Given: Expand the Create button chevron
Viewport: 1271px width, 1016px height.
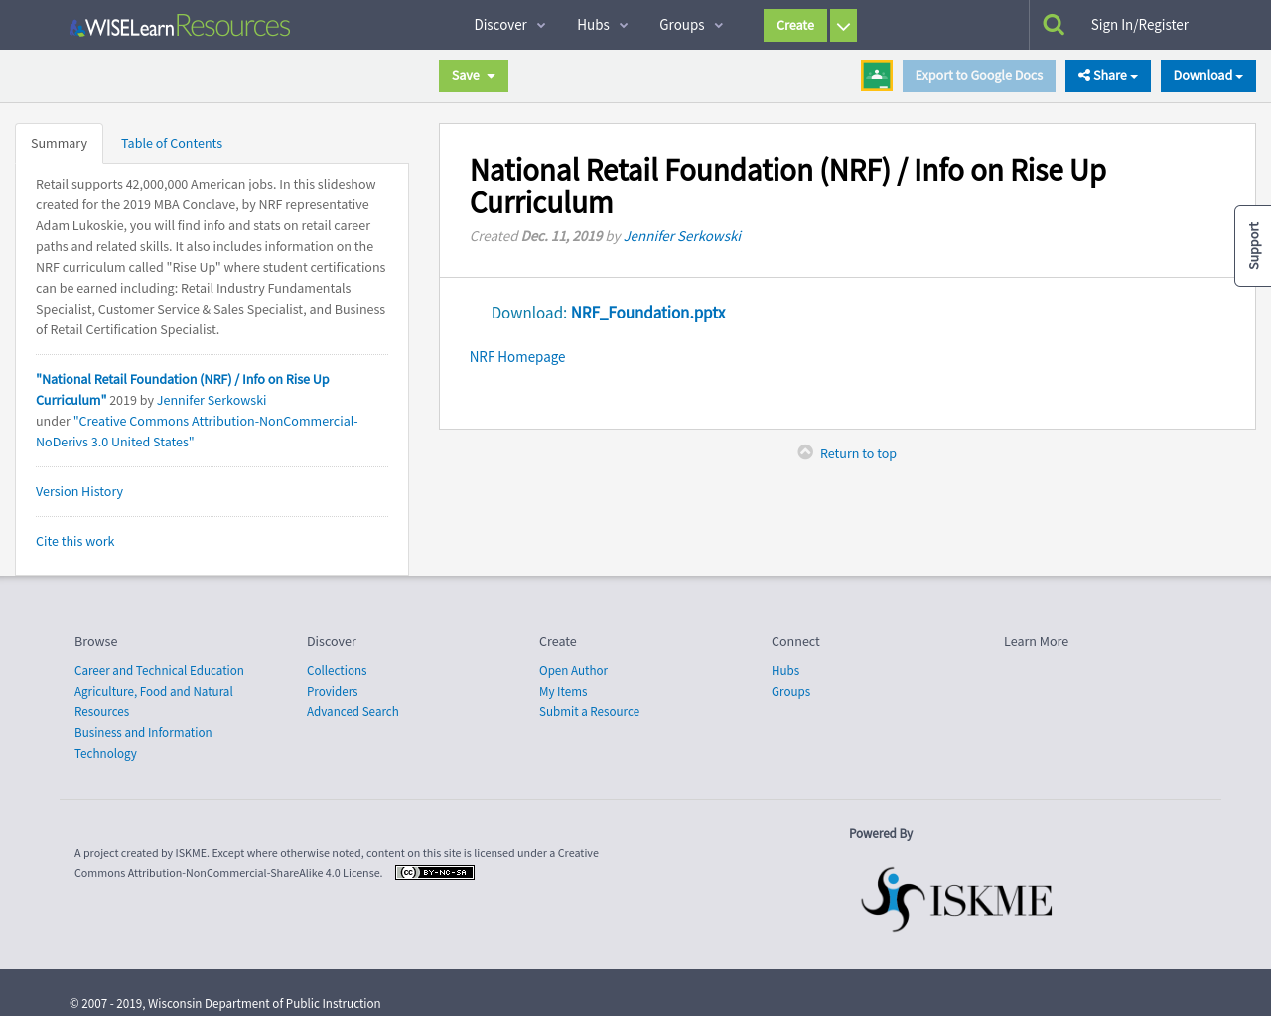Looking at the screenshot, I should 842,25.
